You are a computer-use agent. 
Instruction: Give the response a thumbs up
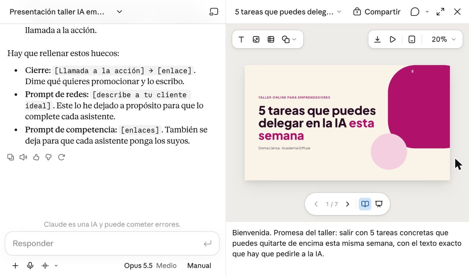tap(36, 157)
